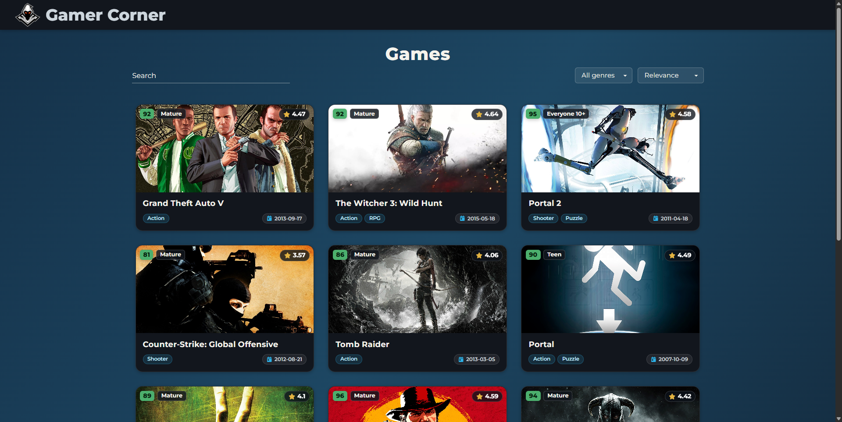842x422 pixels.
Task: Open the Counter-Strike cover image
Action: click(x=225, y=289)
